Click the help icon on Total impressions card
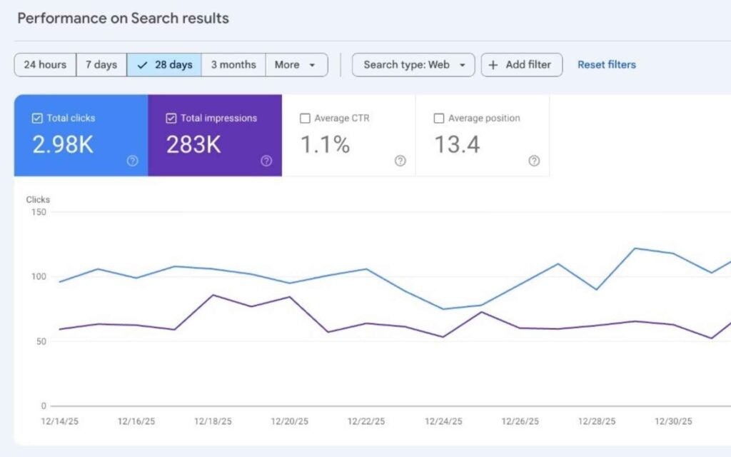 click(x=266, y=161)
